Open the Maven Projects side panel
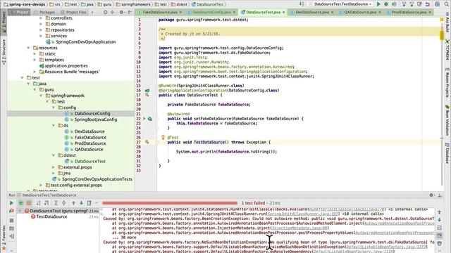451x253 pixels. coord(447,83)
